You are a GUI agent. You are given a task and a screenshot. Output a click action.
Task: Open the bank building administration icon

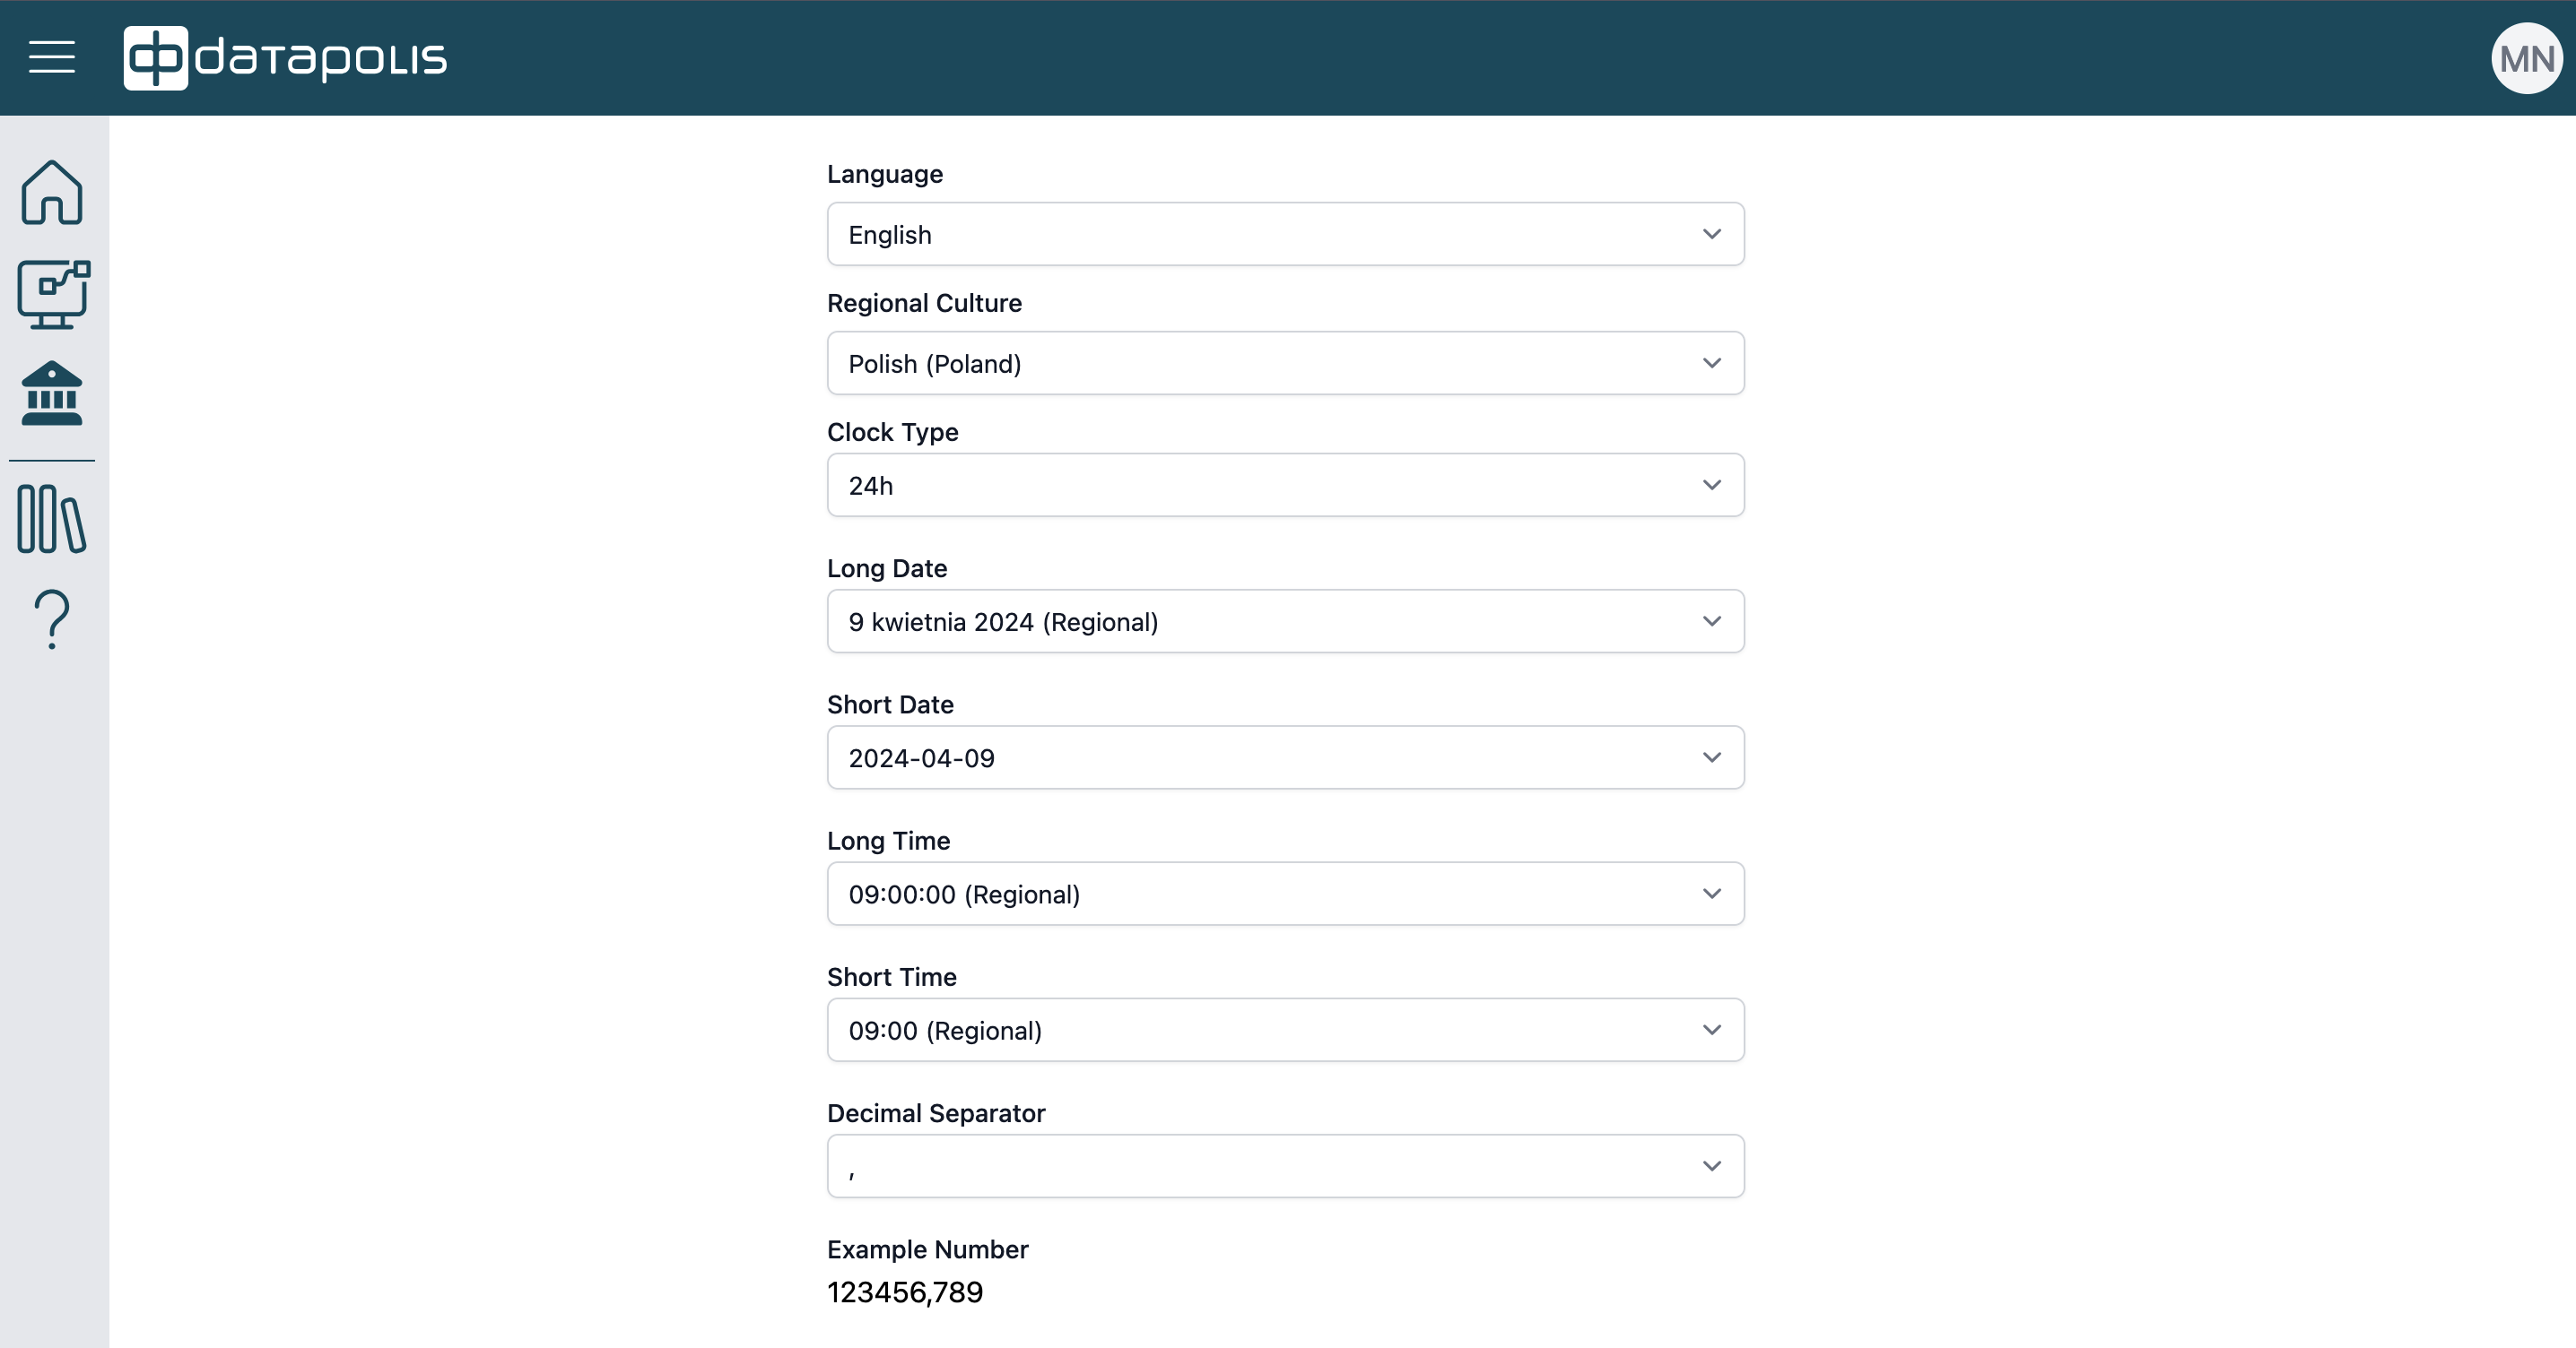pos(52,393)
